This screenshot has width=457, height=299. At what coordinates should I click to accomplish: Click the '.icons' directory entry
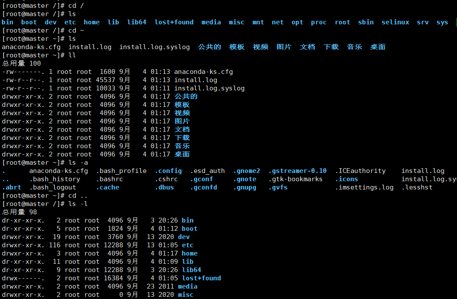click(346, 179)
